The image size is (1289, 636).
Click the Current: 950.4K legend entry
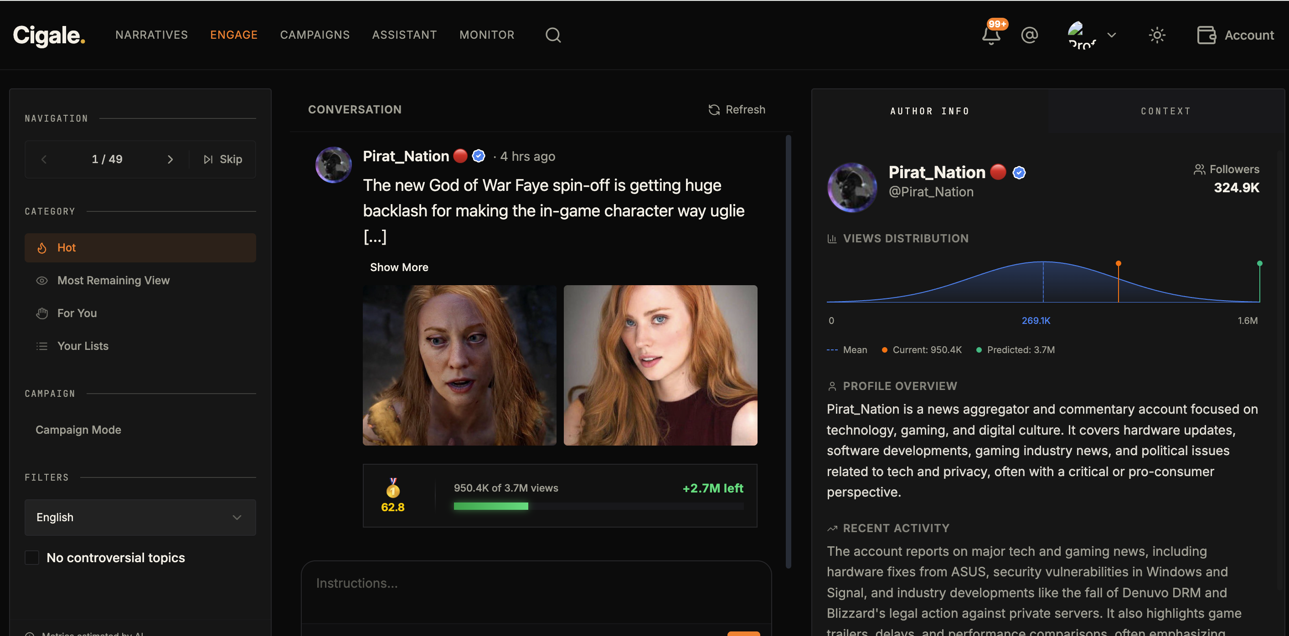pyautogui.click(x=922, y=350)
